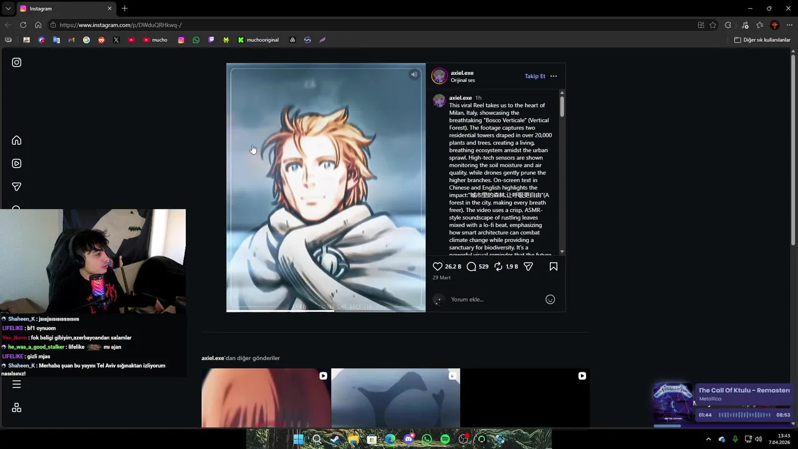
Task: Click scroll-down arrow of caption scrollbar
Action: pyautogui.click(x=562, y=251)
